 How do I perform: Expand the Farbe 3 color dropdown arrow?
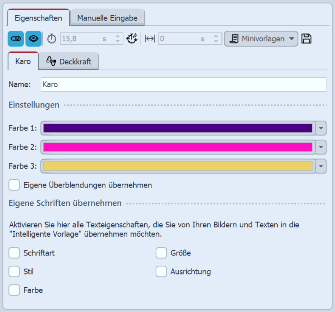[x=320, y=166]
